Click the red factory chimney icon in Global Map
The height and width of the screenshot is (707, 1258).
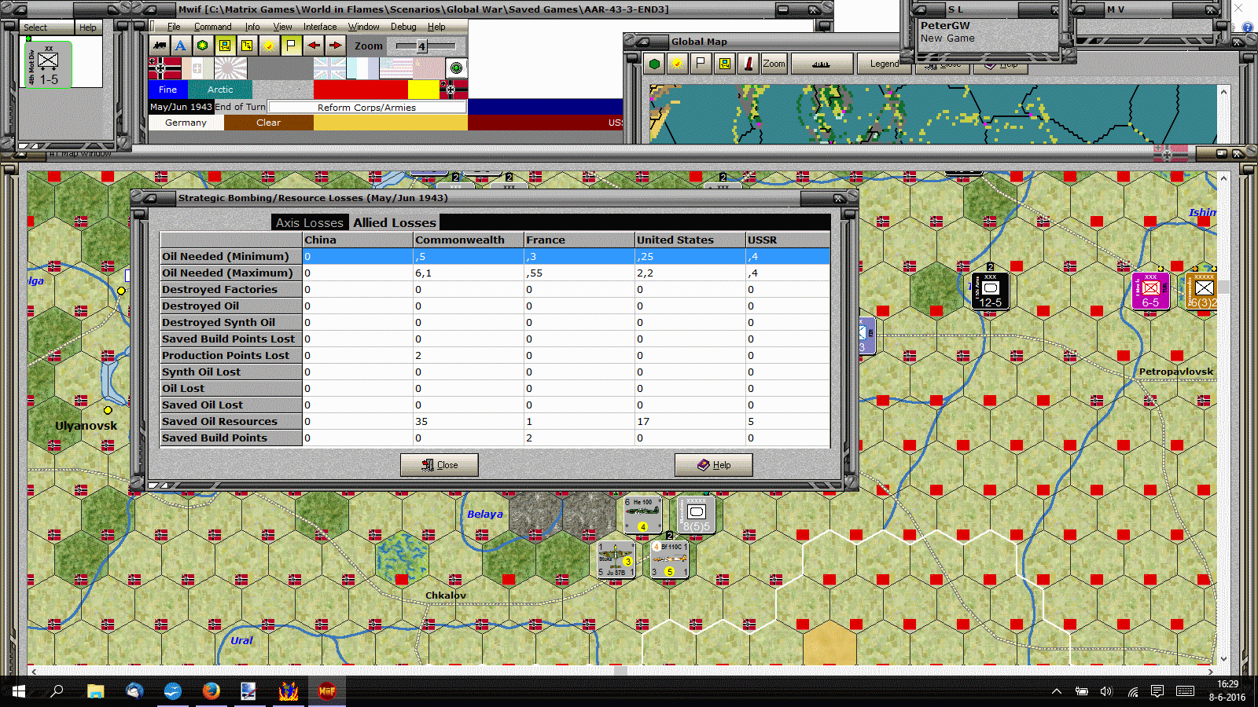coord(748,64)
